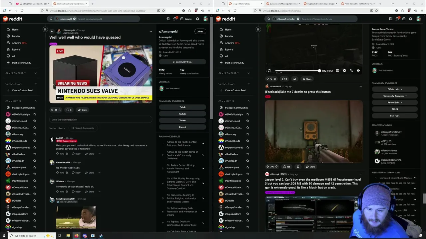Expand Asmongold rule 1 Reddit Content Policy

click(x=203, y=143)
